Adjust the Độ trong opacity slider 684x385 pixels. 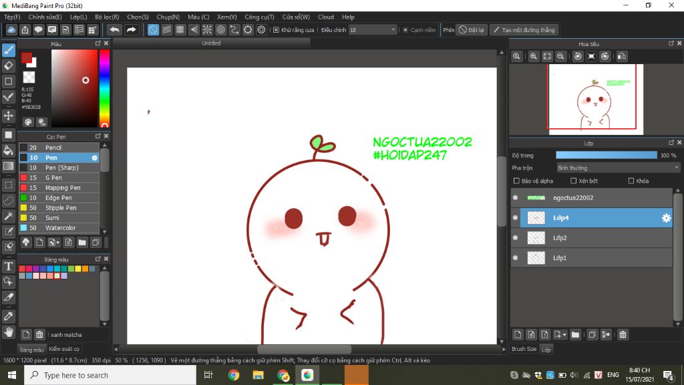607,155
